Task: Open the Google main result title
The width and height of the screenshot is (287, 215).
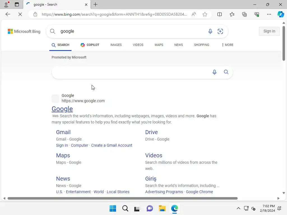Action: pos(62,109)
